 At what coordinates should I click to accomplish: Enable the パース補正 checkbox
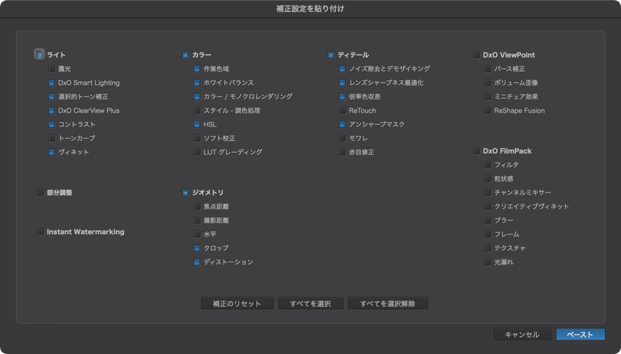[x=488, y=69]
